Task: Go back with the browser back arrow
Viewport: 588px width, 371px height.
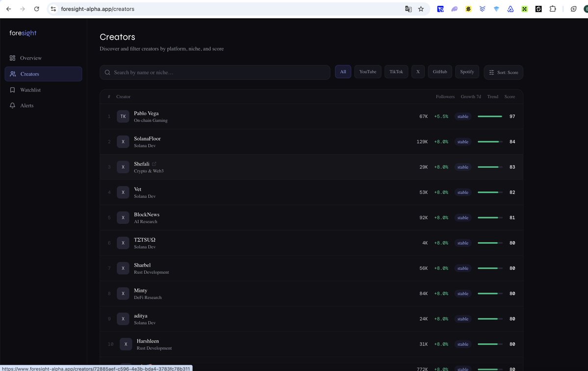Action: [x=9, y=9]
